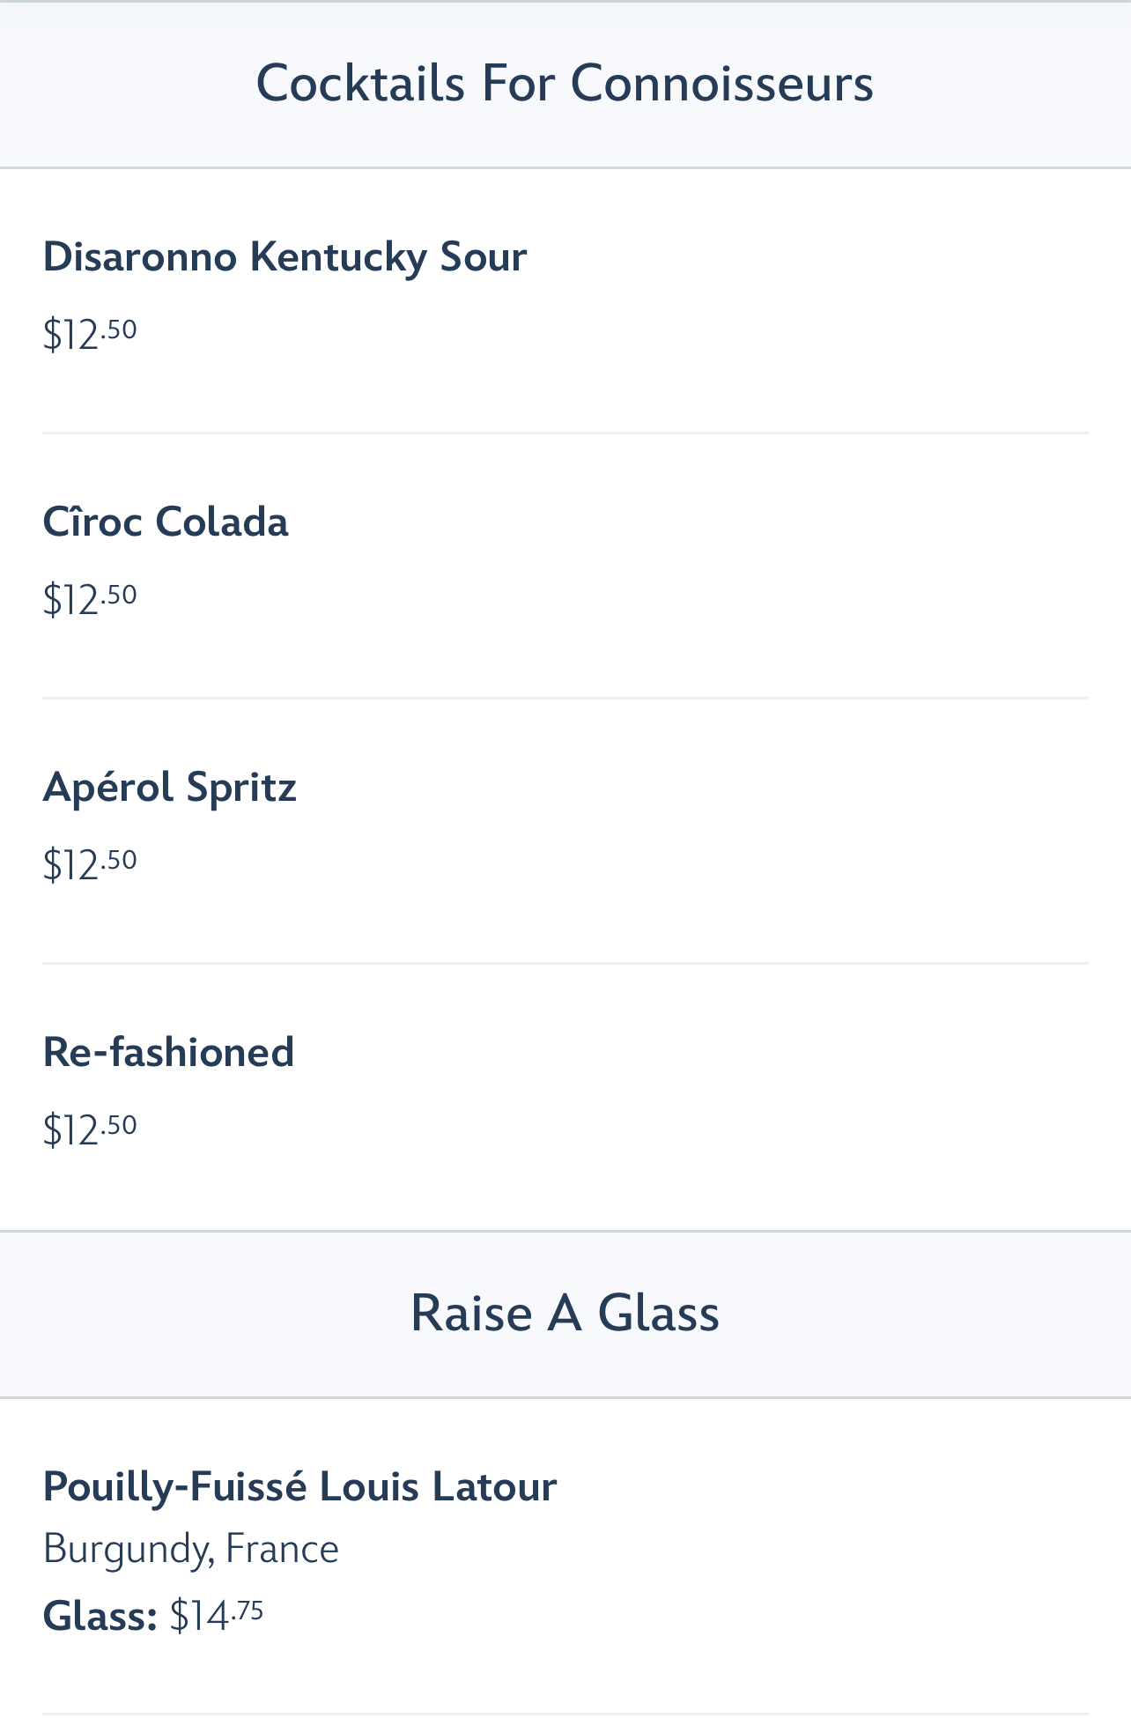
Task: Tap the Re-fashioned price
Action: 90,1129
